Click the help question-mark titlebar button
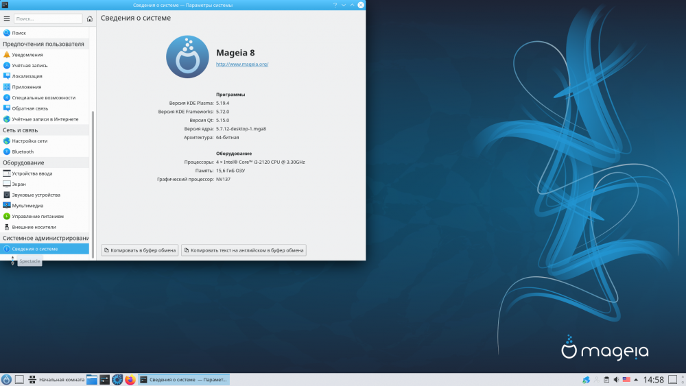 point(335,5)
